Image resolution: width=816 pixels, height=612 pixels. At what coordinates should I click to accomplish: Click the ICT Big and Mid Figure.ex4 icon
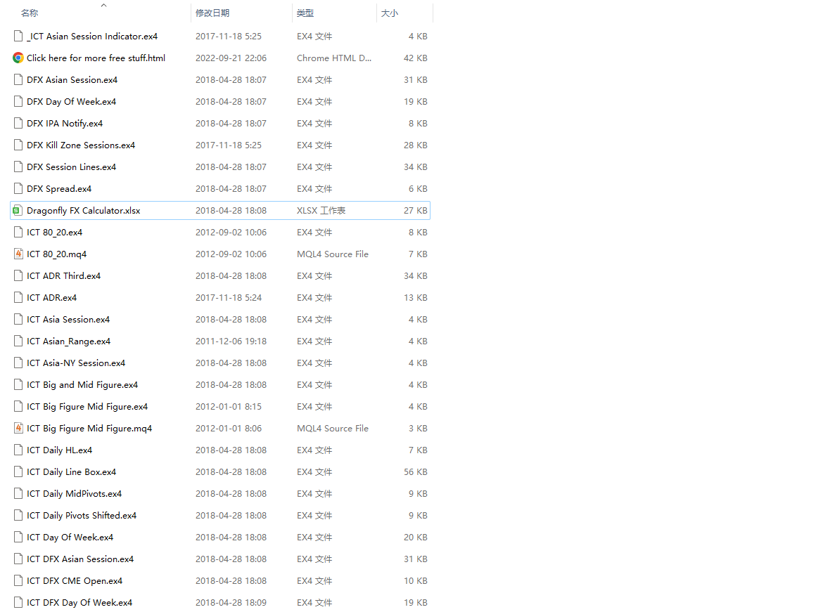18,385
